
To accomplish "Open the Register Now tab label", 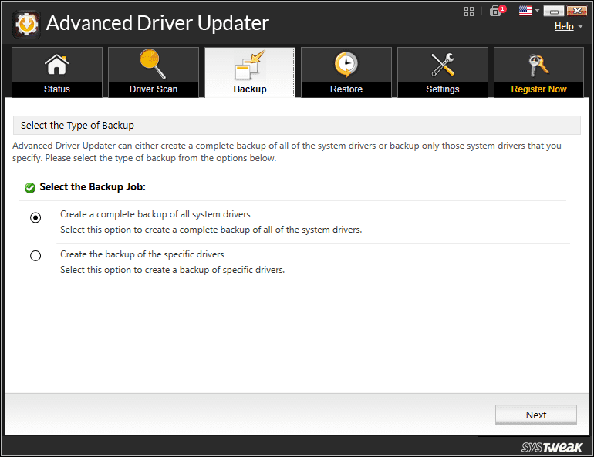I will pyautogui.click(x=538, y=89).
